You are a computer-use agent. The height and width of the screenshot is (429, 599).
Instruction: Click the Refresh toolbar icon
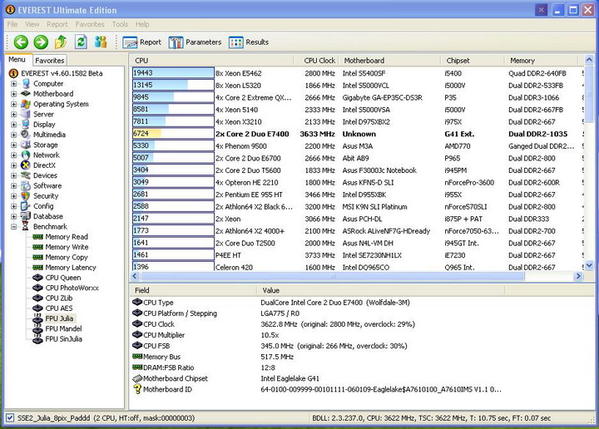point(81,42)
